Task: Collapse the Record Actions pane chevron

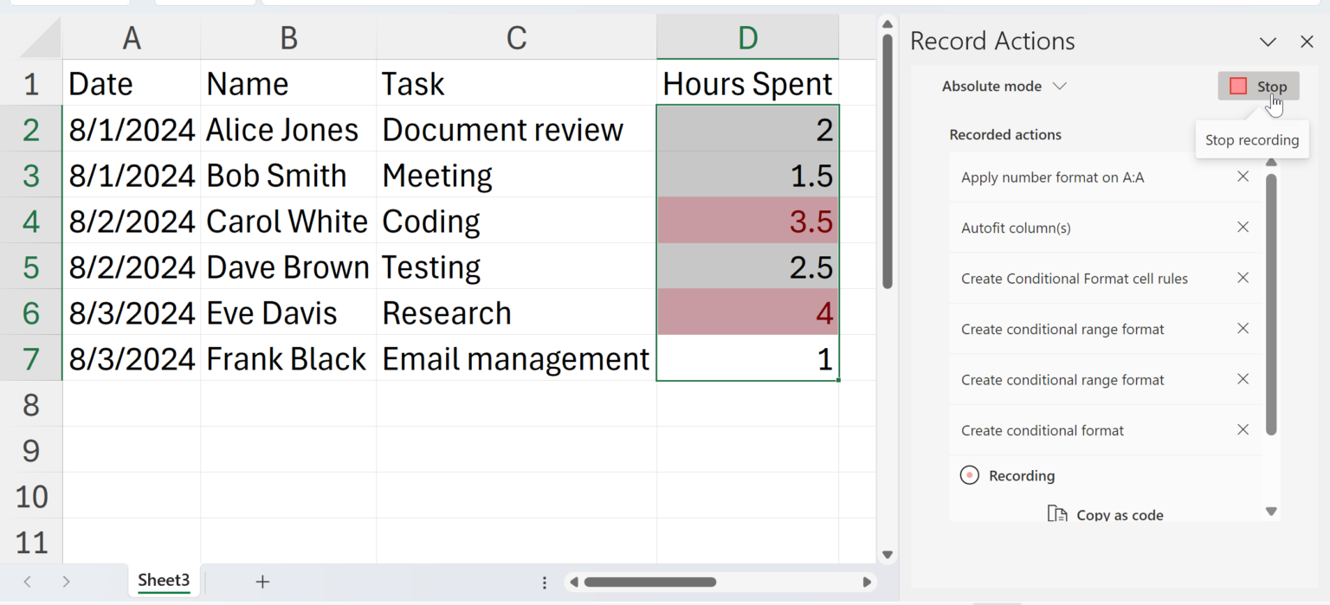Action: point(1268,42)
